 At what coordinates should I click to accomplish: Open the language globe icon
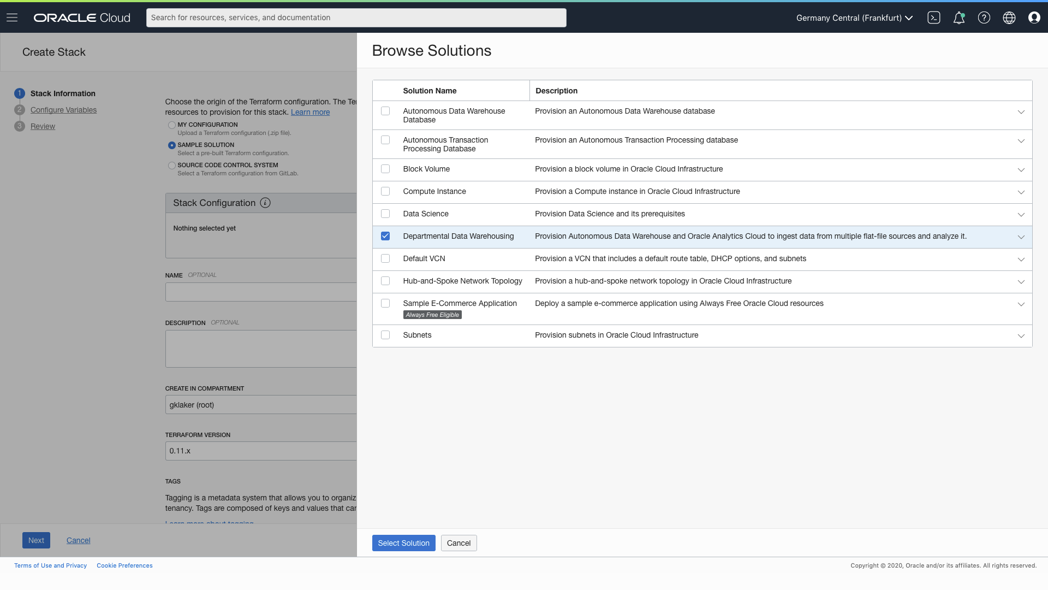[1009, 17]
